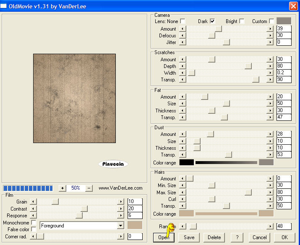Click left arrow of Scratches Depth slider
The image size is (300, 245).
pyautogui.click(x=183, y=66)
